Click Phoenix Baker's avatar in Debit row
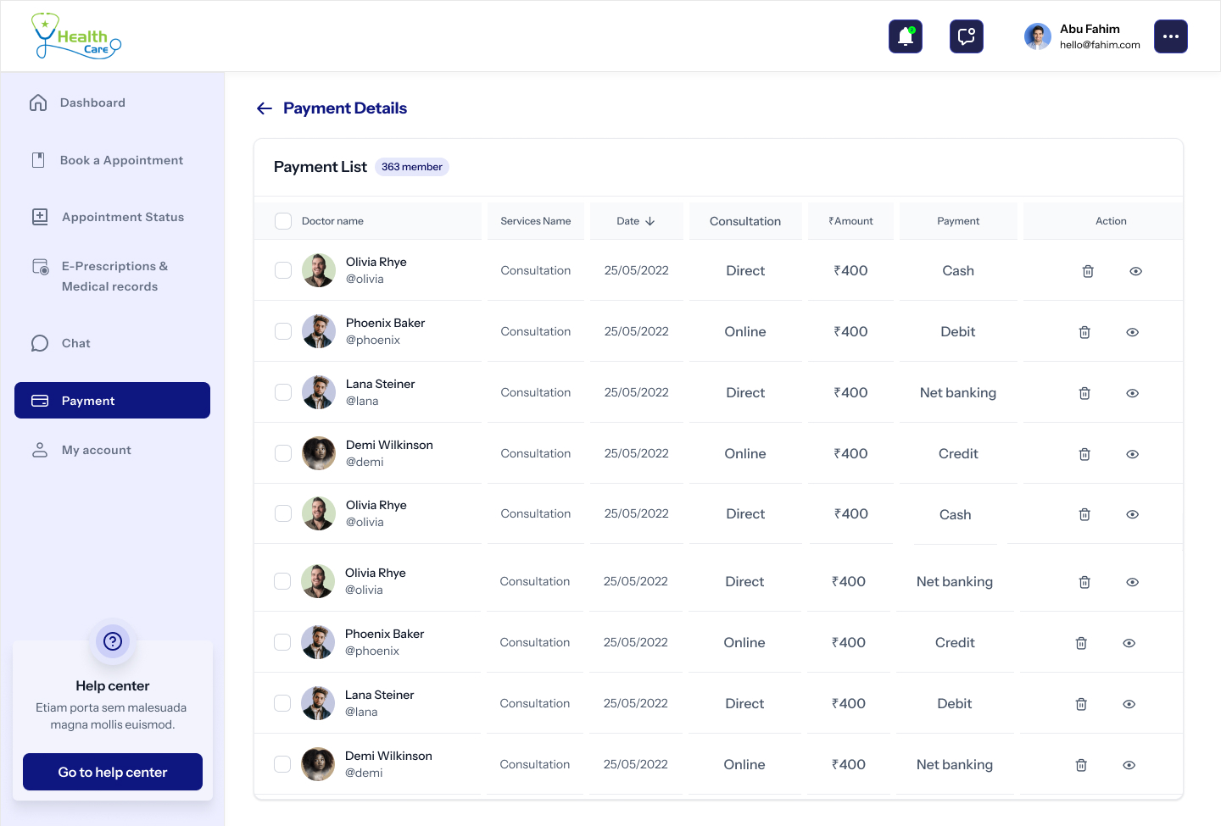This screenshot has height=826, width=1221. 319,331
